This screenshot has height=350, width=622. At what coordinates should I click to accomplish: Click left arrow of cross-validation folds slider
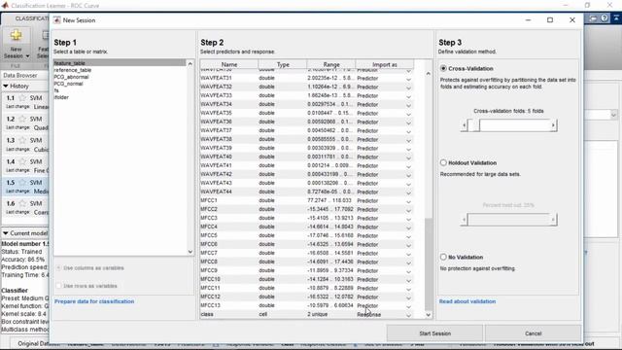point(464,125)
